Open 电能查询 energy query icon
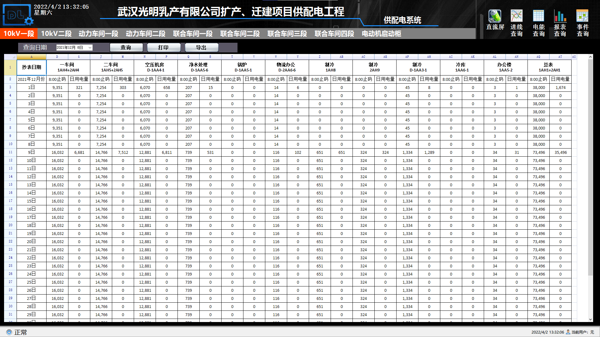600x337 pixels. [x=538, y=16]
